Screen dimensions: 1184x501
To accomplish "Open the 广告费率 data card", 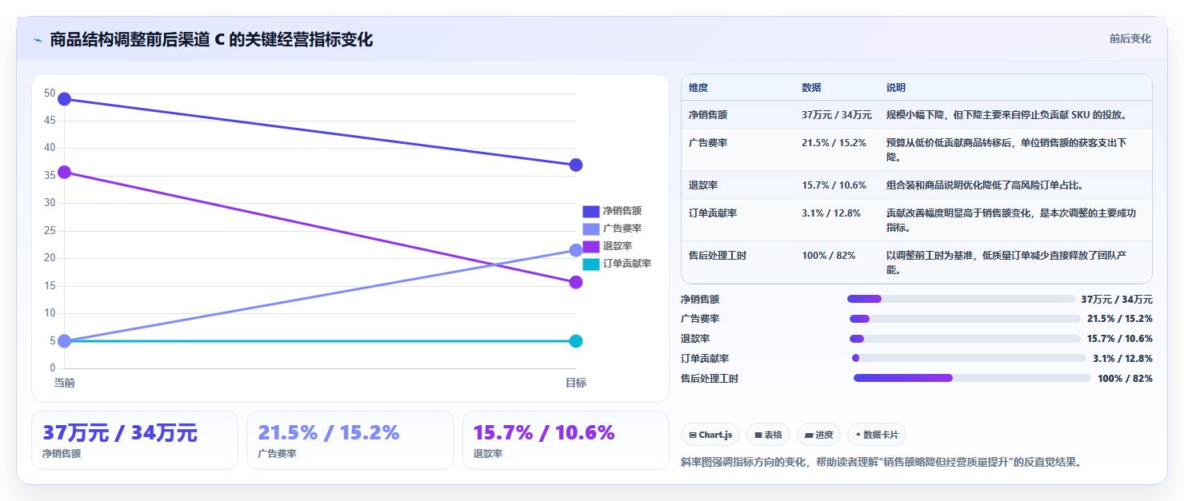I will 350,440.
